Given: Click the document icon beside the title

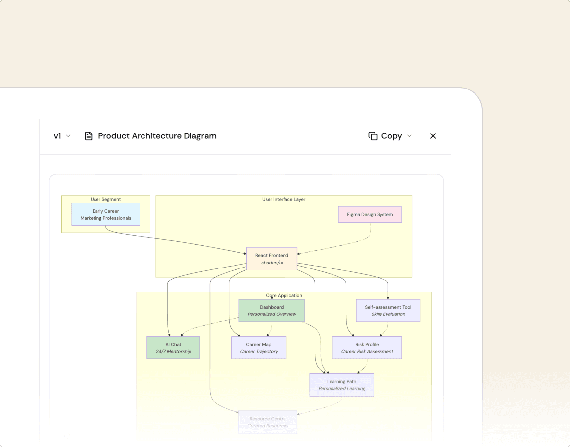Looking at the screenshot, I should (x=89, y=136).
